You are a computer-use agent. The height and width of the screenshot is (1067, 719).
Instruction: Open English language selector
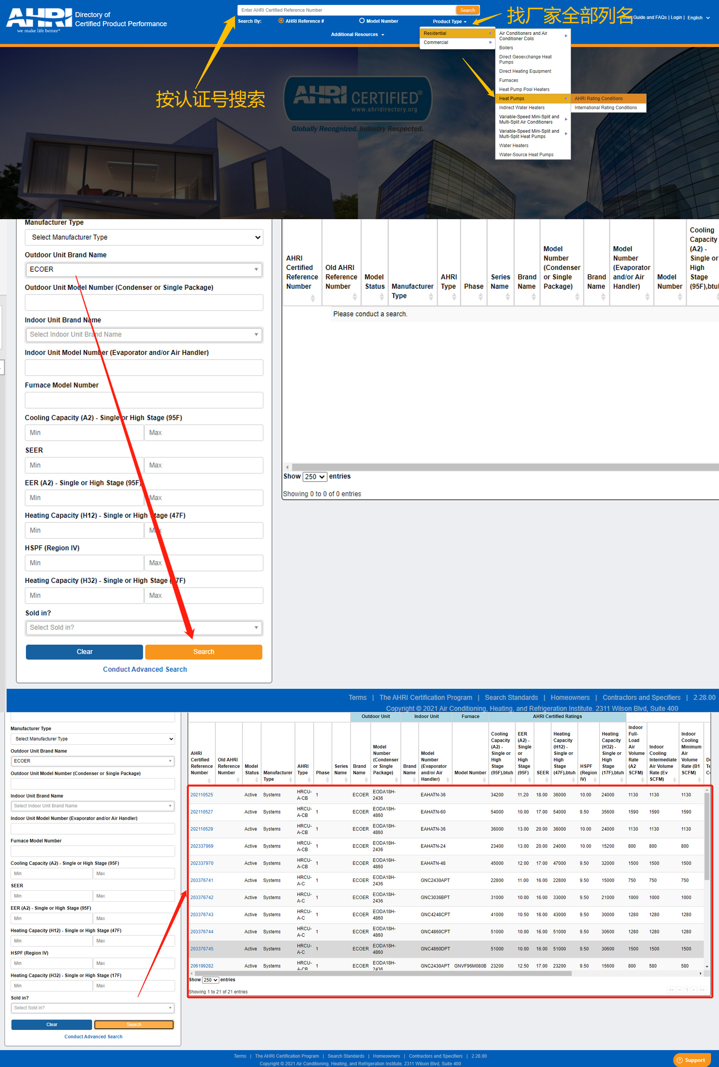(x=698, y=18)
